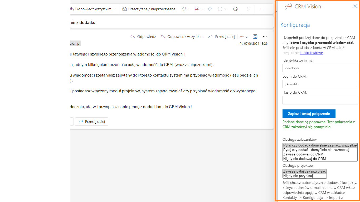The height and width of the screenshot is (202, 360).
Task: Click the green success message Podane dane są poprawne
Action: [319, 124]
